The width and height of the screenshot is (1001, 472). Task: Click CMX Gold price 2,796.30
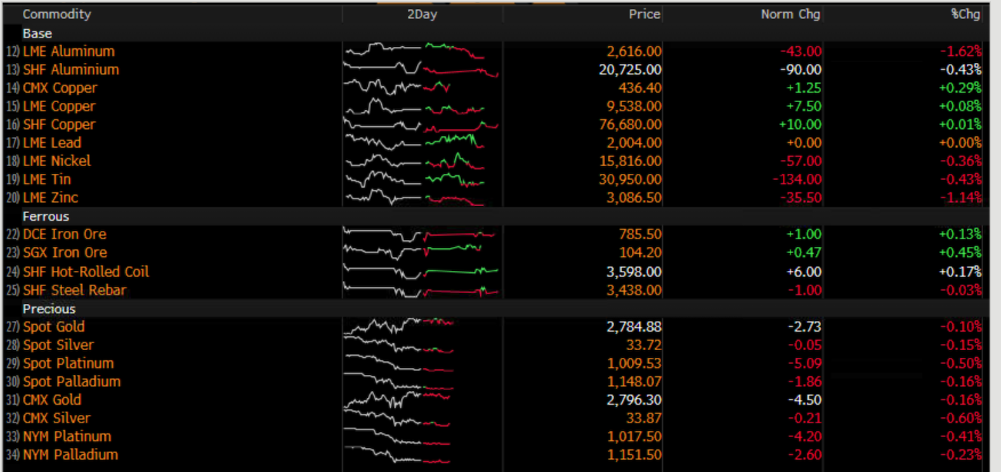point(634,400)
